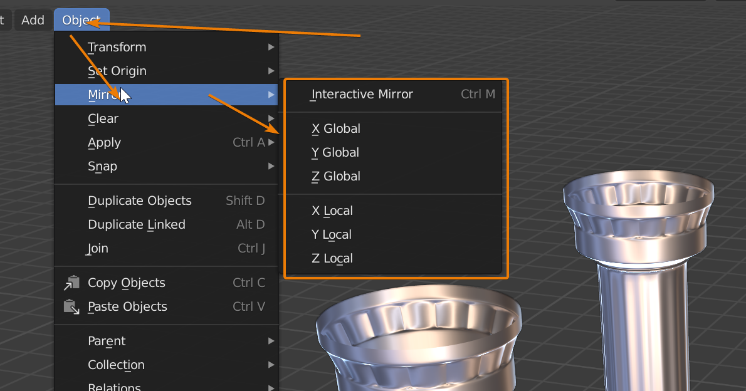Viewport: 746px width, 391px height.
Task: Mirror along Y Global axis
Action: pos(335,153)
